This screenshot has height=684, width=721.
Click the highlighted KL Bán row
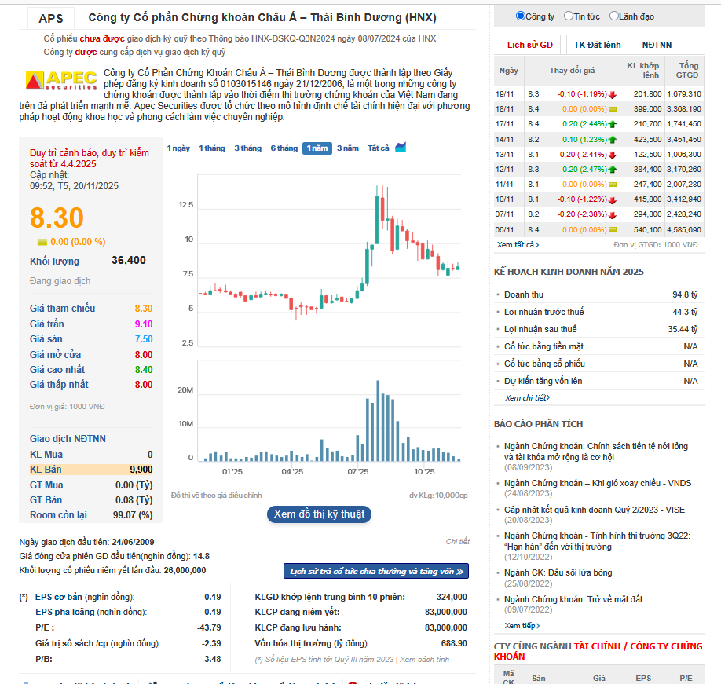coord(91,470)
